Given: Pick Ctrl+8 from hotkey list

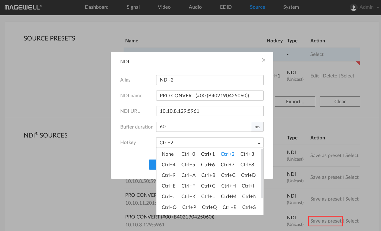Looking at the screenshot, I should click(x=247, y=165).
